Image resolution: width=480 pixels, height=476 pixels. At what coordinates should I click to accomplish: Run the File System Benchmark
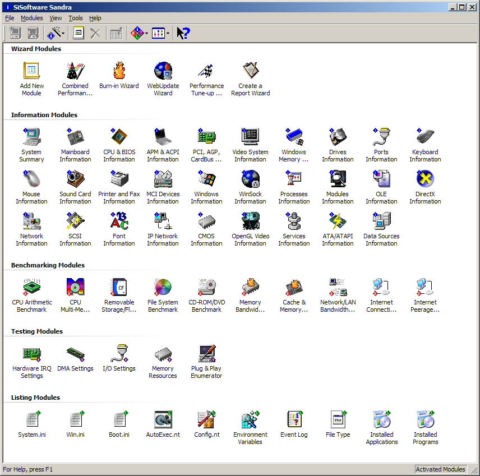[163, 295]
